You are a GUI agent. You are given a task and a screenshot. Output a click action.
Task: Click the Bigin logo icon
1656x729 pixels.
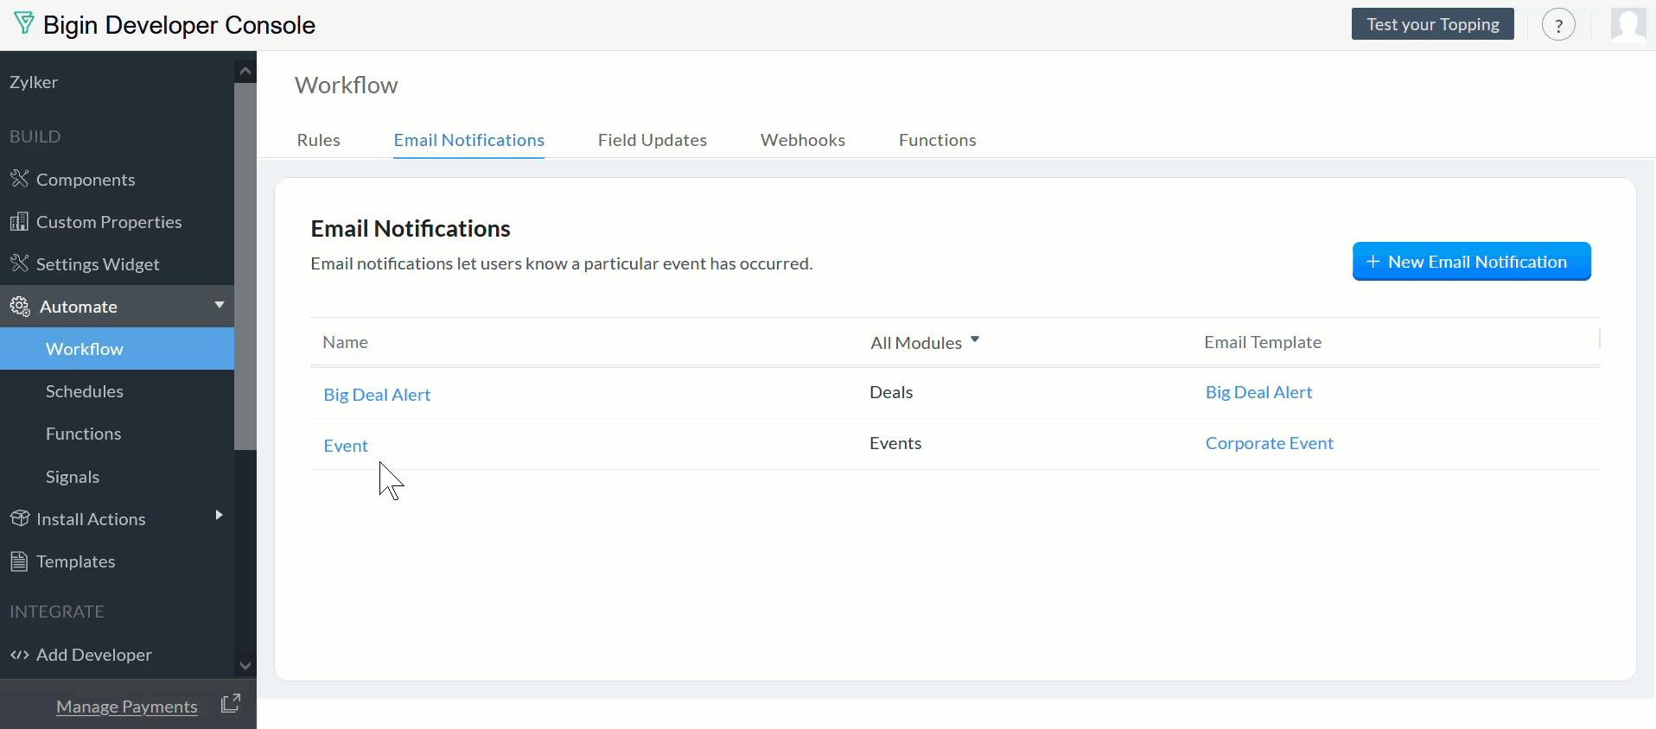pyautogui.click(x=24, y=24)
